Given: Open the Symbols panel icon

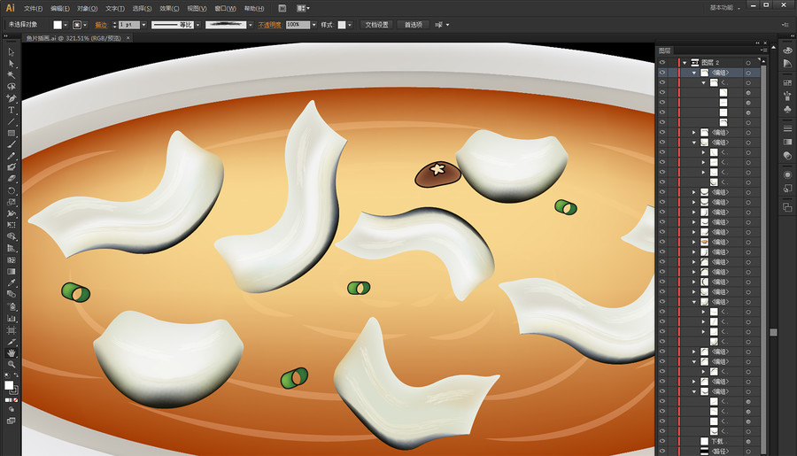Looking at the screenshot, I should [x=787, y=109].
